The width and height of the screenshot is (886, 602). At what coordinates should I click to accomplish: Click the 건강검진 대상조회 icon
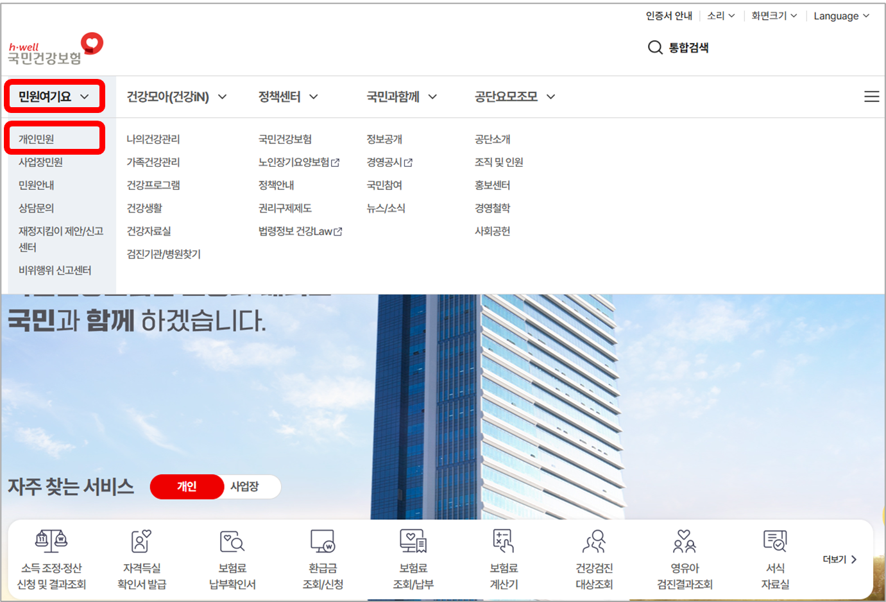coord(594,541)
